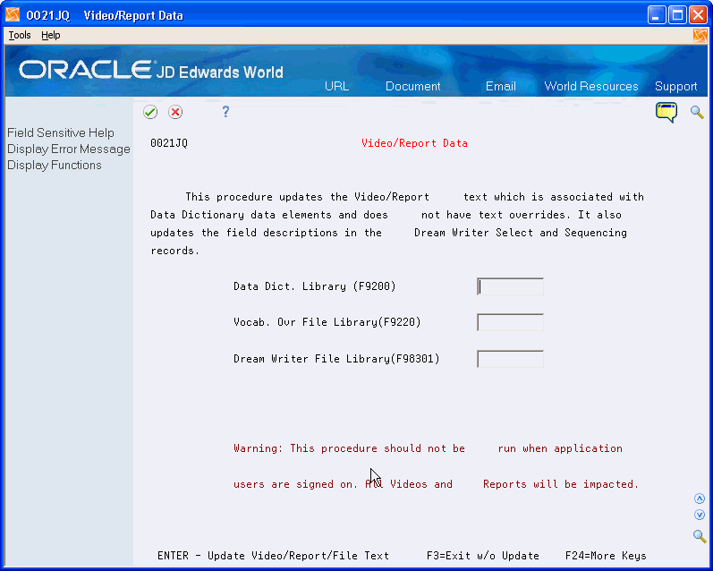Click the green checkmark OK icon
713x571 pixels.
(150, 112)
